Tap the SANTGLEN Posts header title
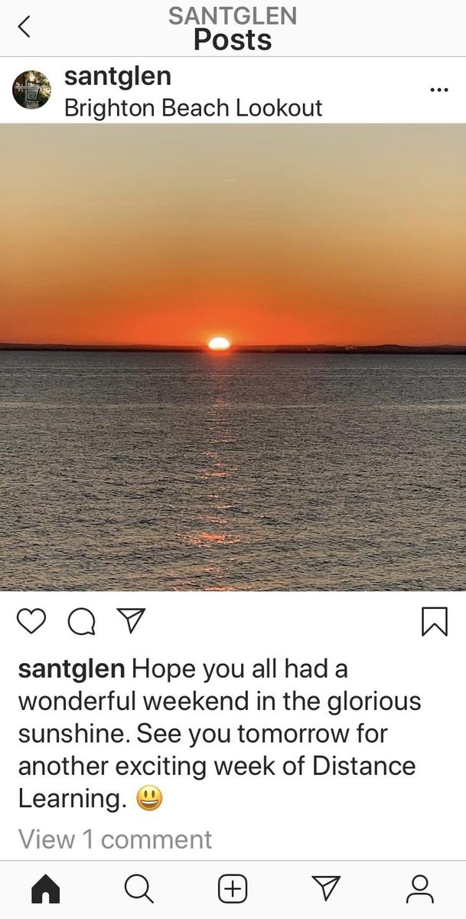The width and height of the screenshot is (466, 919). click(x=233, y=28)
